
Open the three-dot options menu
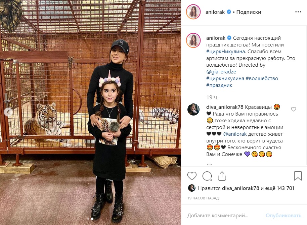[x=298, y=12]
